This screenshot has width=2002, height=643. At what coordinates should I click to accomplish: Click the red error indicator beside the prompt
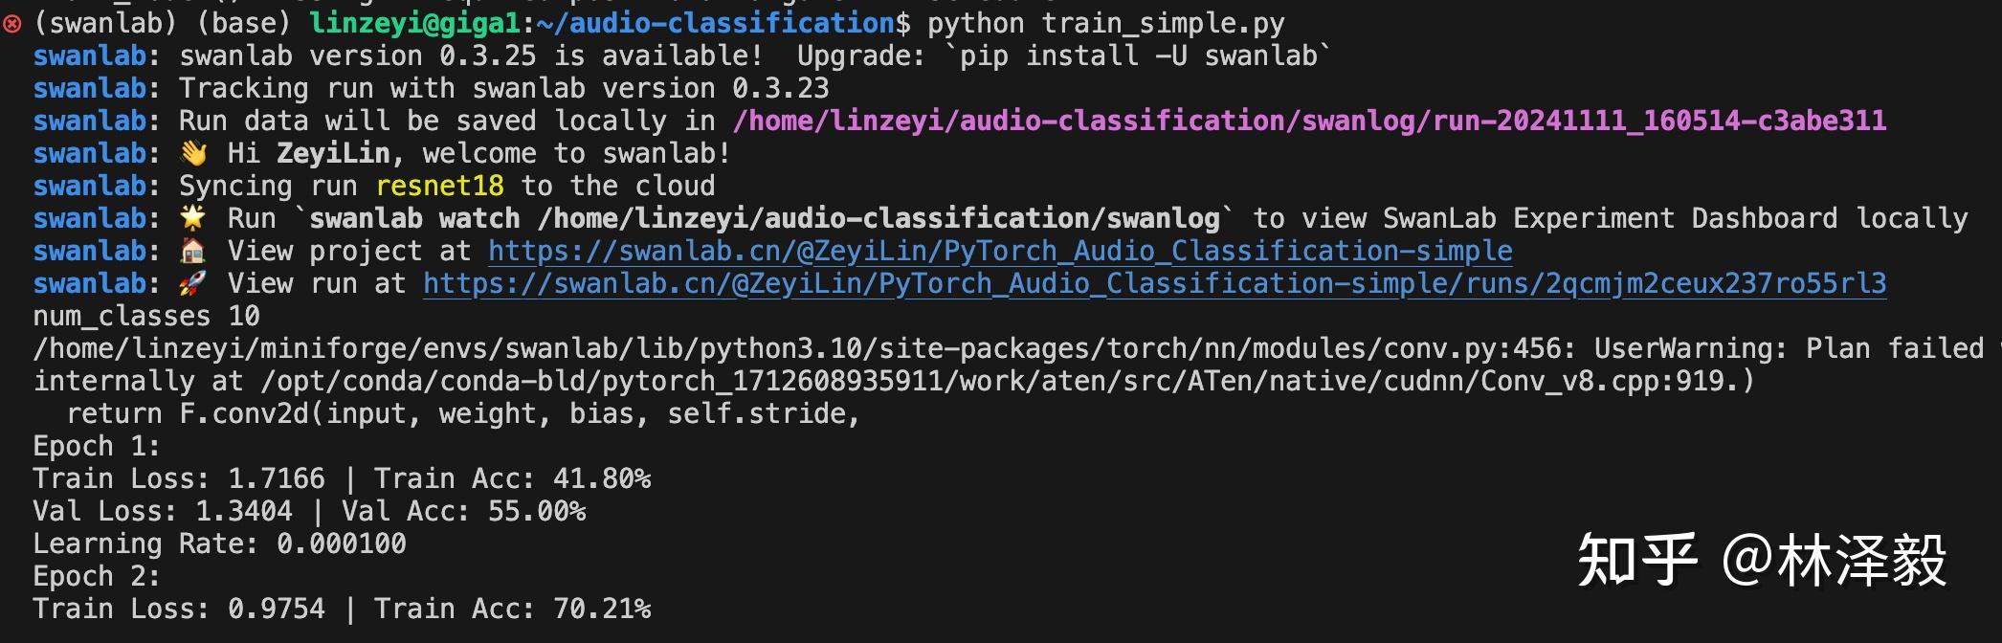pos(12,23)
